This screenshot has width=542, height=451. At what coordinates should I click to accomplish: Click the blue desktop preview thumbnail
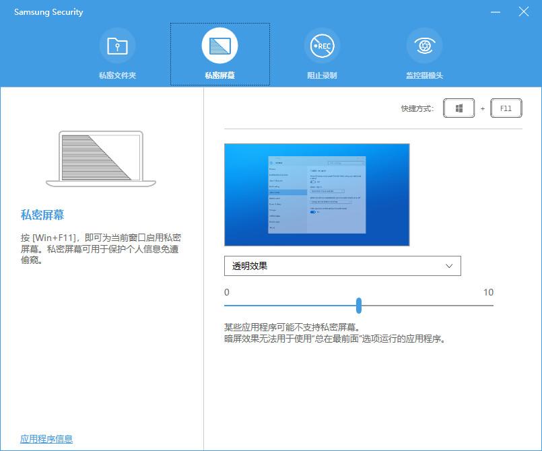318,195
